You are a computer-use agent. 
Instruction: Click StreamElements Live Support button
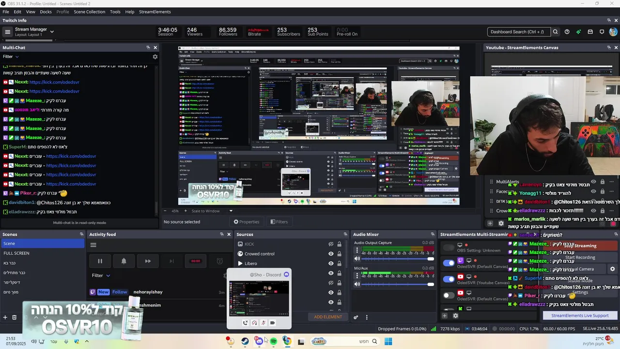[580, 316]
